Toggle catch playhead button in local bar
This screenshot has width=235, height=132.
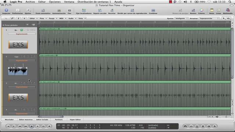[18, 18]
